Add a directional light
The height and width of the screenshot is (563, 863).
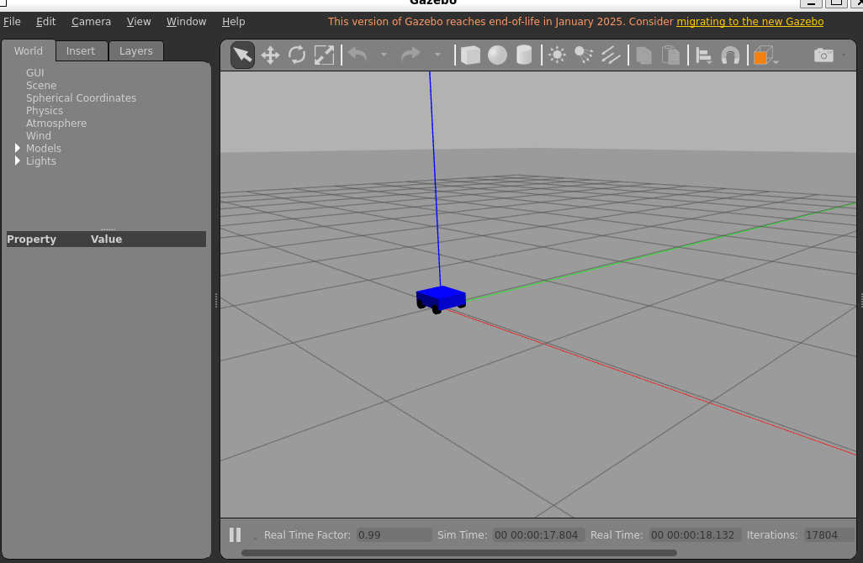coord(611,55)
